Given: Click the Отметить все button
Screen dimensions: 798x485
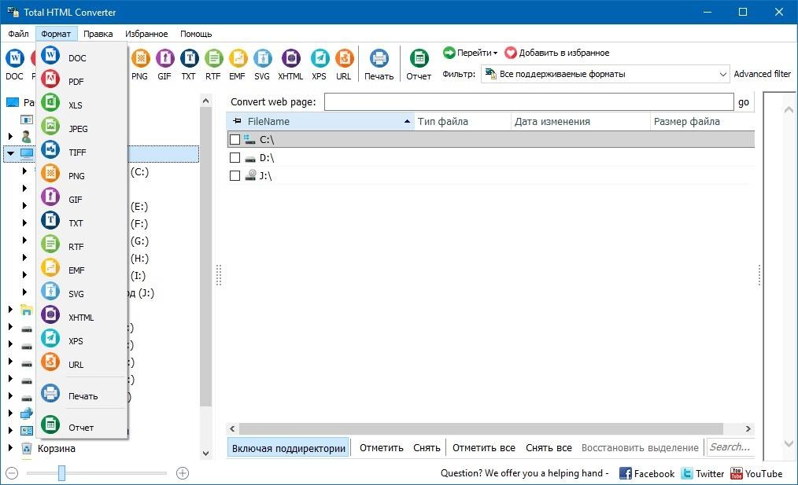Looking at the screenshot, I should point(483,448).
